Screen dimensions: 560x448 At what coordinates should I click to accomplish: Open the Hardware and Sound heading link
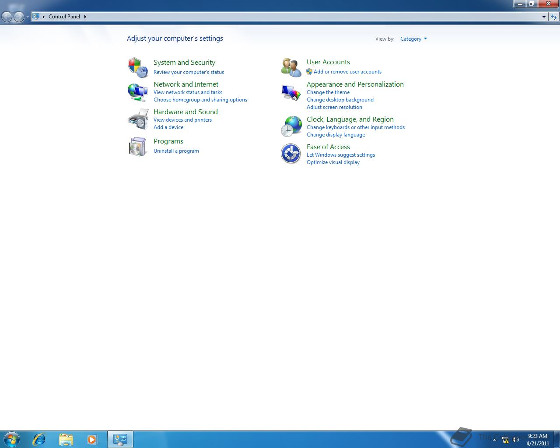185,112
